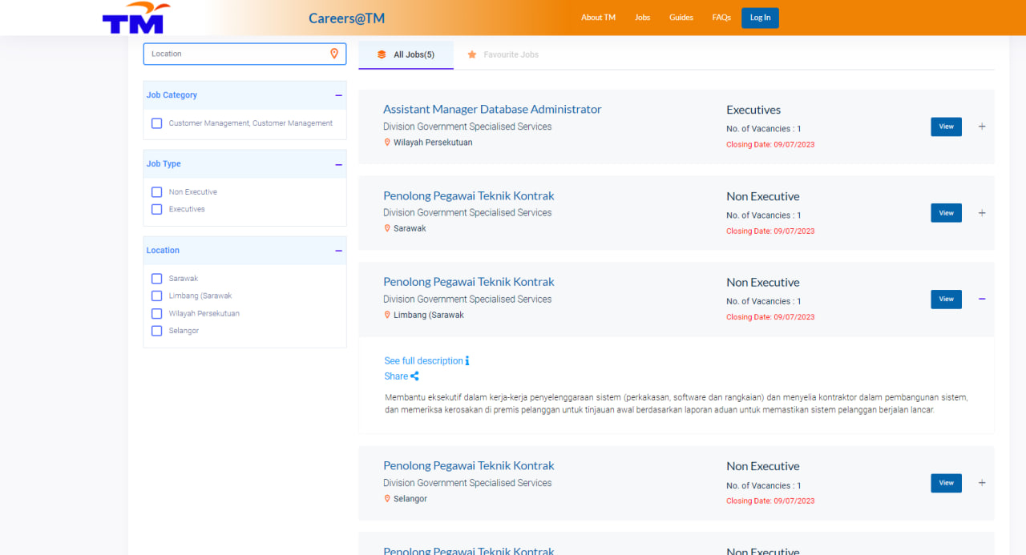This screenshot has height=555, width=1026.
Task: Click the Executives label on the Assistant Manager job
Action: (x=753, y=110)
